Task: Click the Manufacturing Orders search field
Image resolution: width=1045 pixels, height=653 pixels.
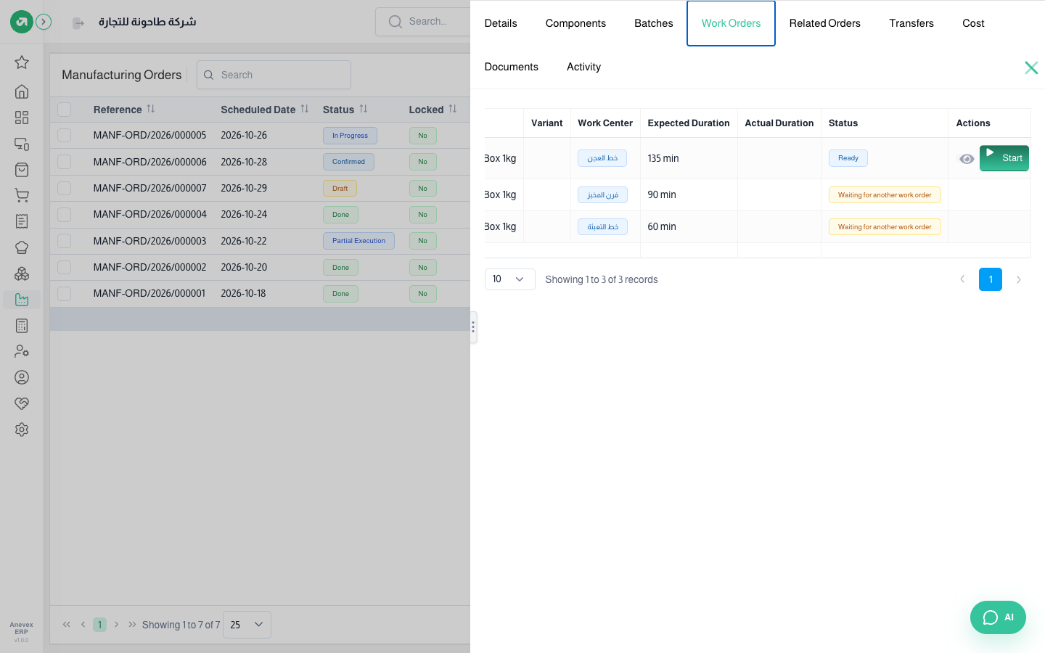Action: 274,75
